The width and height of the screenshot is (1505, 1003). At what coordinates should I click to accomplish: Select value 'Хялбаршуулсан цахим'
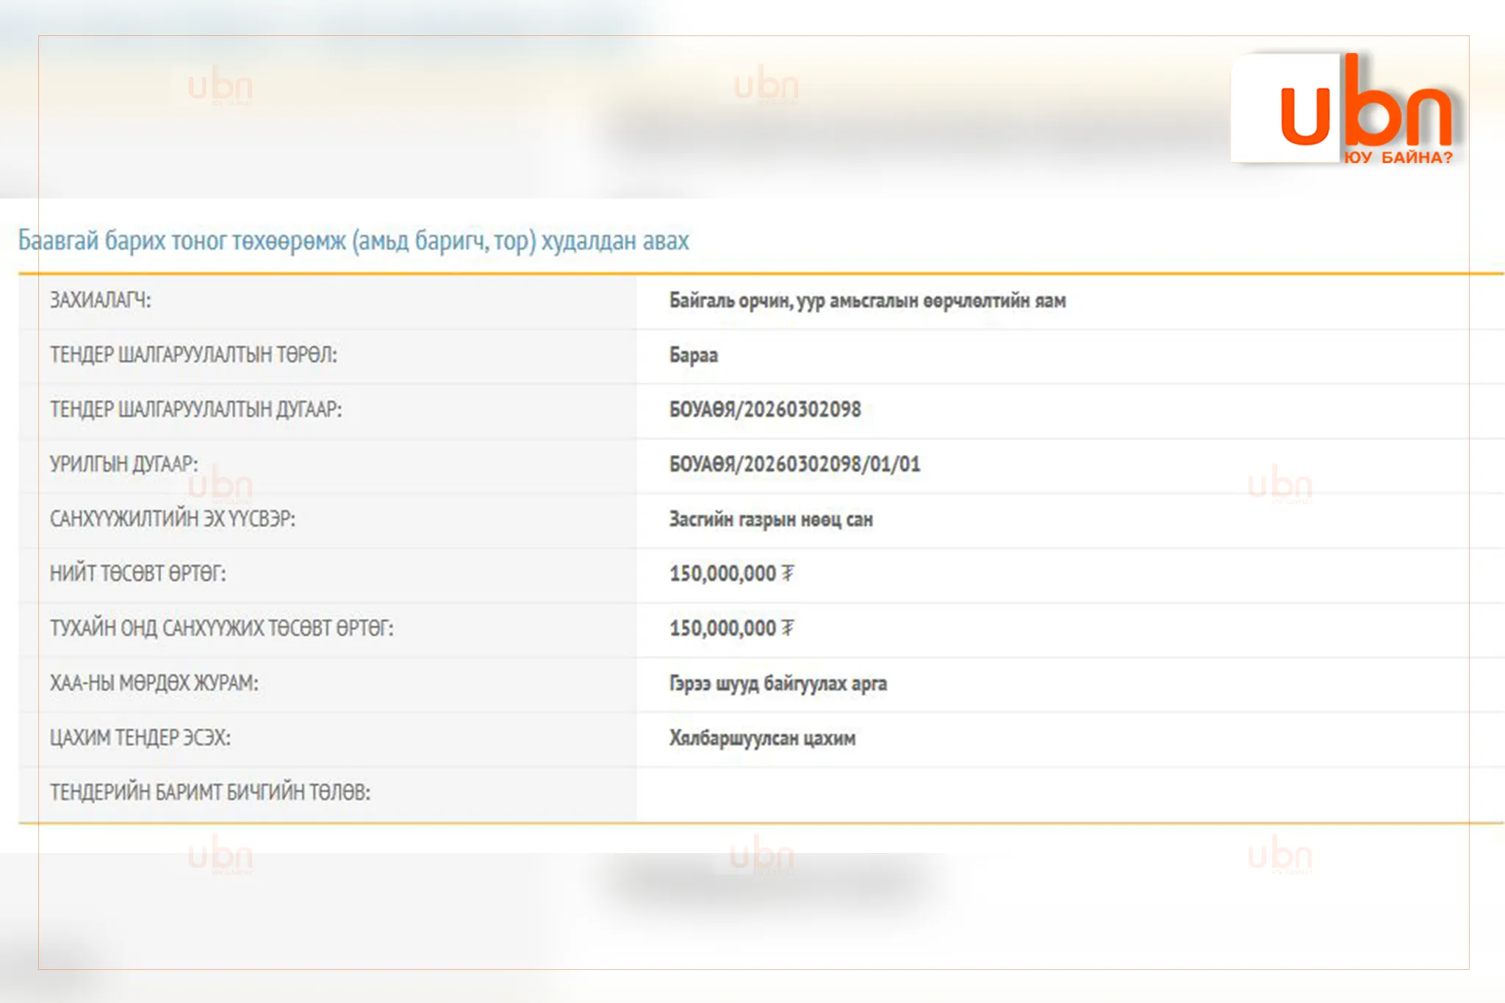762,738
